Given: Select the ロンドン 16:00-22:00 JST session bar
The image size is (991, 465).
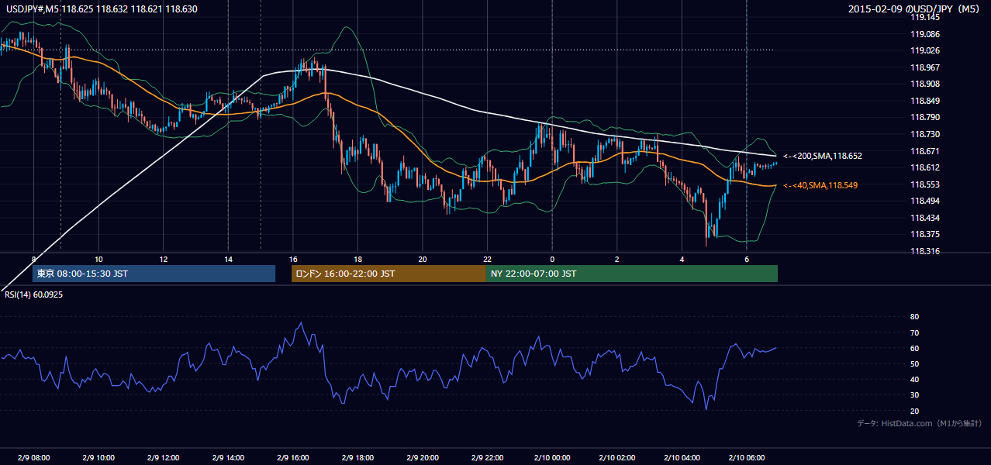Looking at the screenshot, I should coord(388,274).
